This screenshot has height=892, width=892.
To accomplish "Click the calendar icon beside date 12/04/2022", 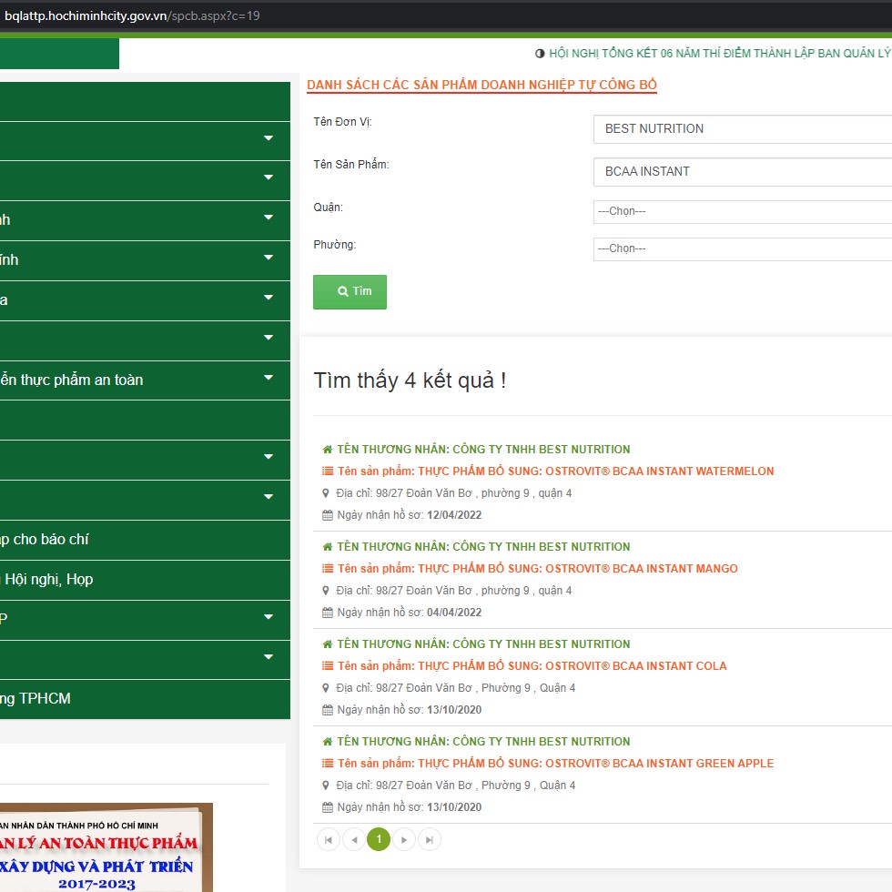I will [x=328, y=515].
